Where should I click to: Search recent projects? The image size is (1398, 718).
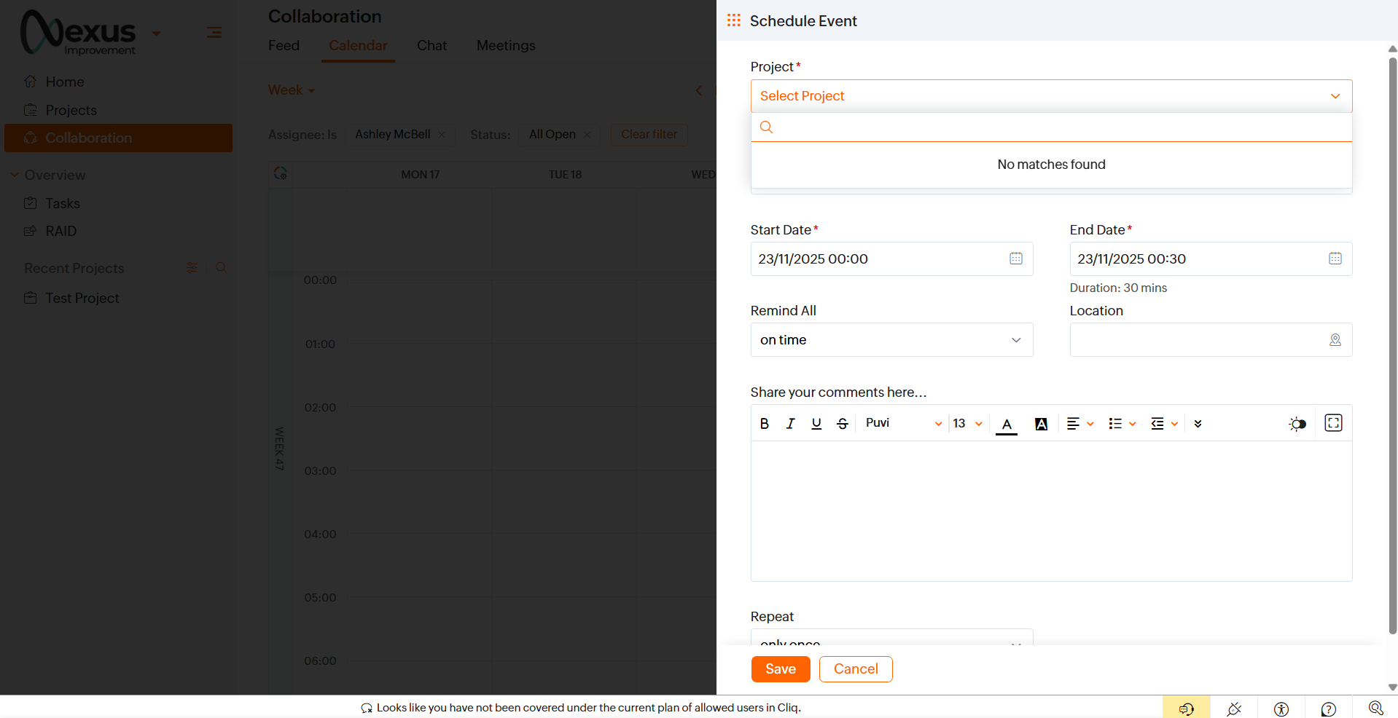pyautogui.click(x=222, y=268)
